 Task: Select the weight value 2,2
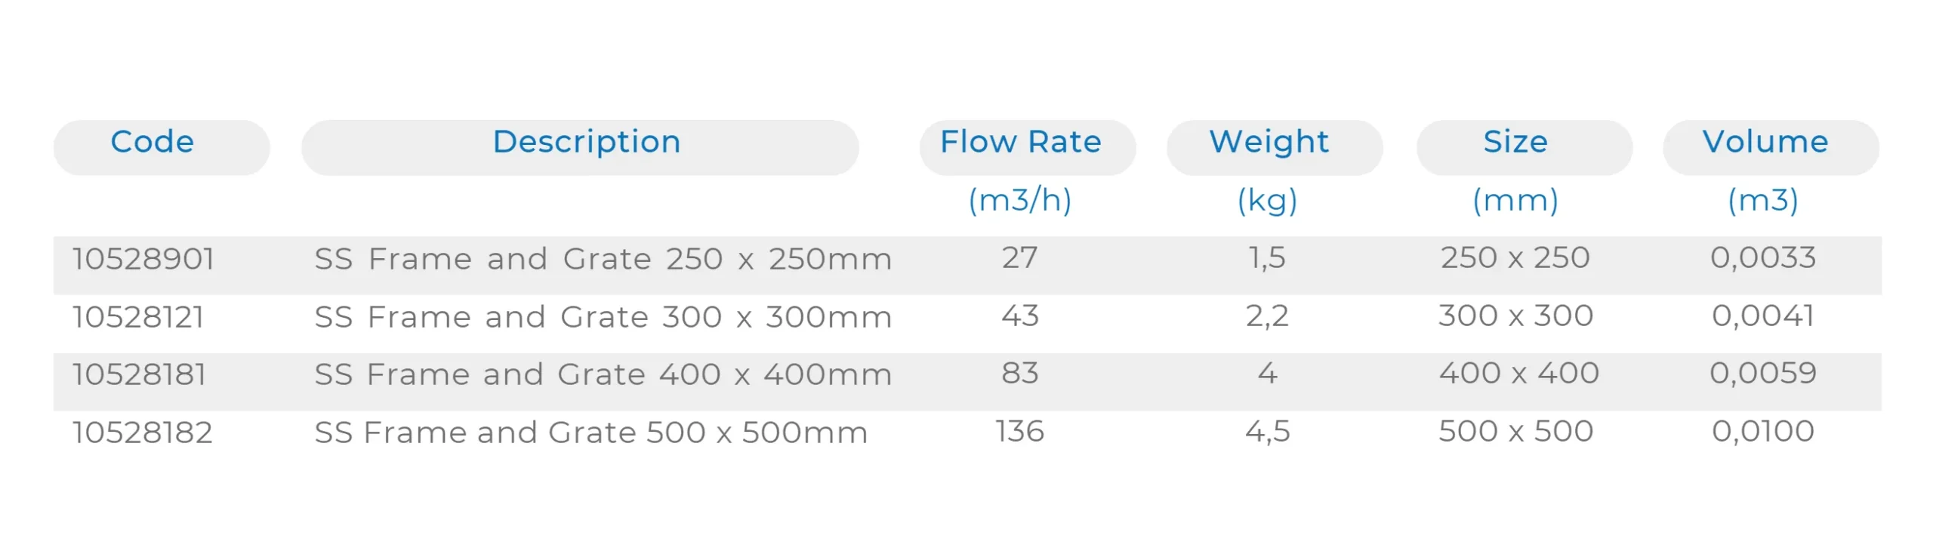coord(1267,316)
